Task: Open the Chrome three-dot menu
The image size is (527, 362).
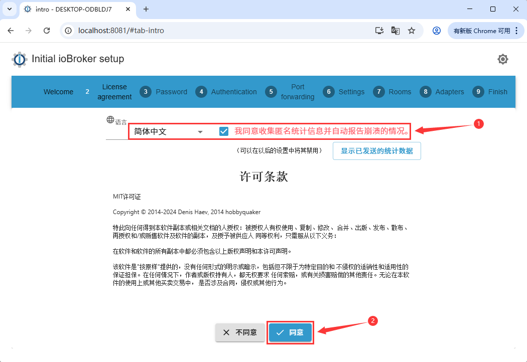Action: tap(516, 31)
